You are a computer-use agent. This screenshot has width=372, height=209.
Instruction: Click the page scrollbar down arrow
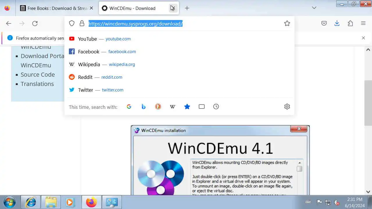[x=368, y=192]
